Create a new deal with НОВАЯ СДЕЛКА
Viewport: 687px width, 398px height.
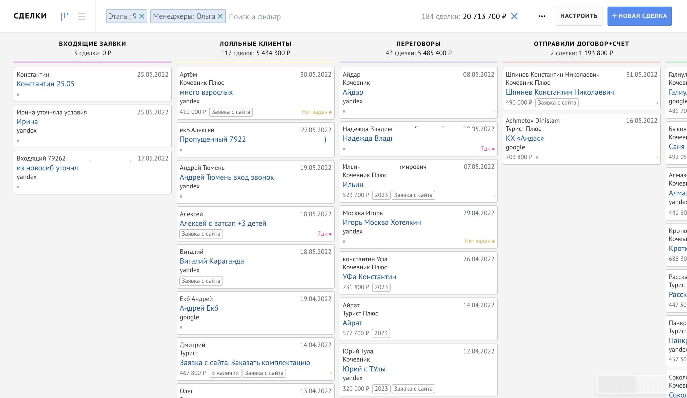click(x=639, y=16)
